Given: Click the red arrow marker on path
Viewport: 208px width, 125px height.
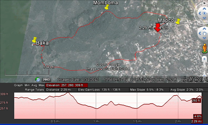Looking at the screenshot, I should point(157,28).
